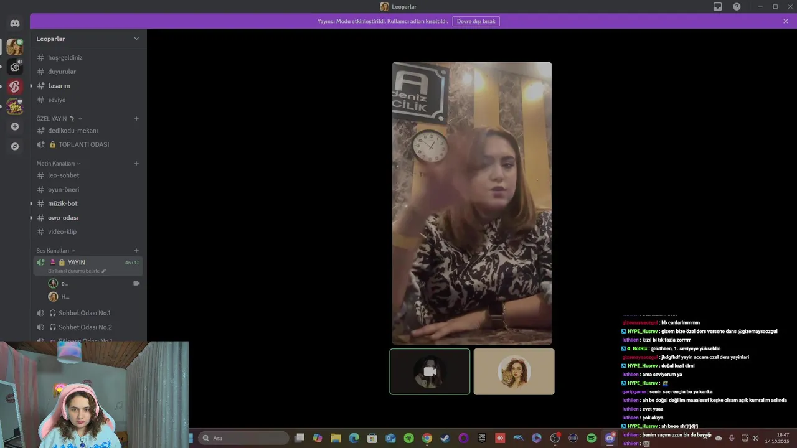Create channel in Metin Kanalları category

coord(136,164)
